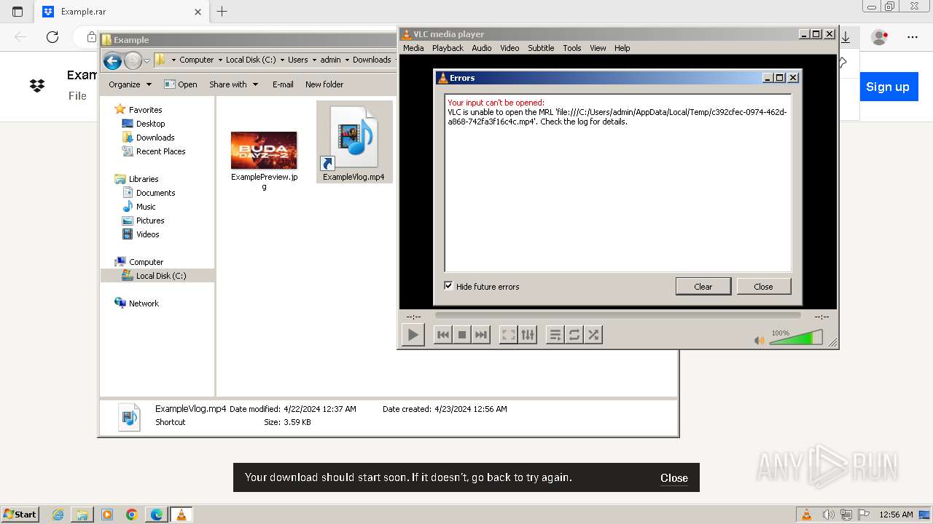Select Computer in navigation pane
The width and height of the screenshot is (933, 524).
point(139,262)
